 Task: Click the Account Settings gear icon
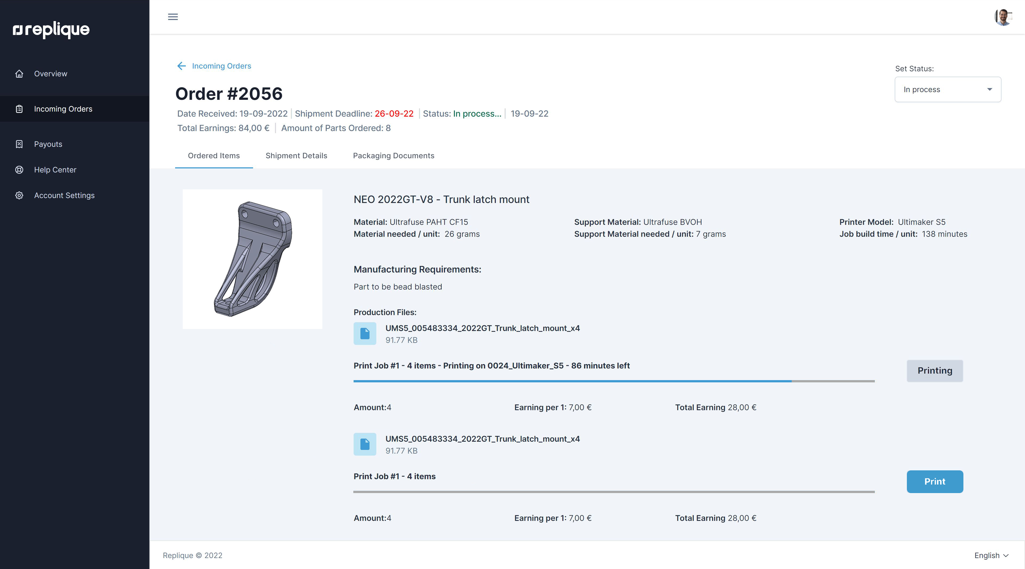19,195
